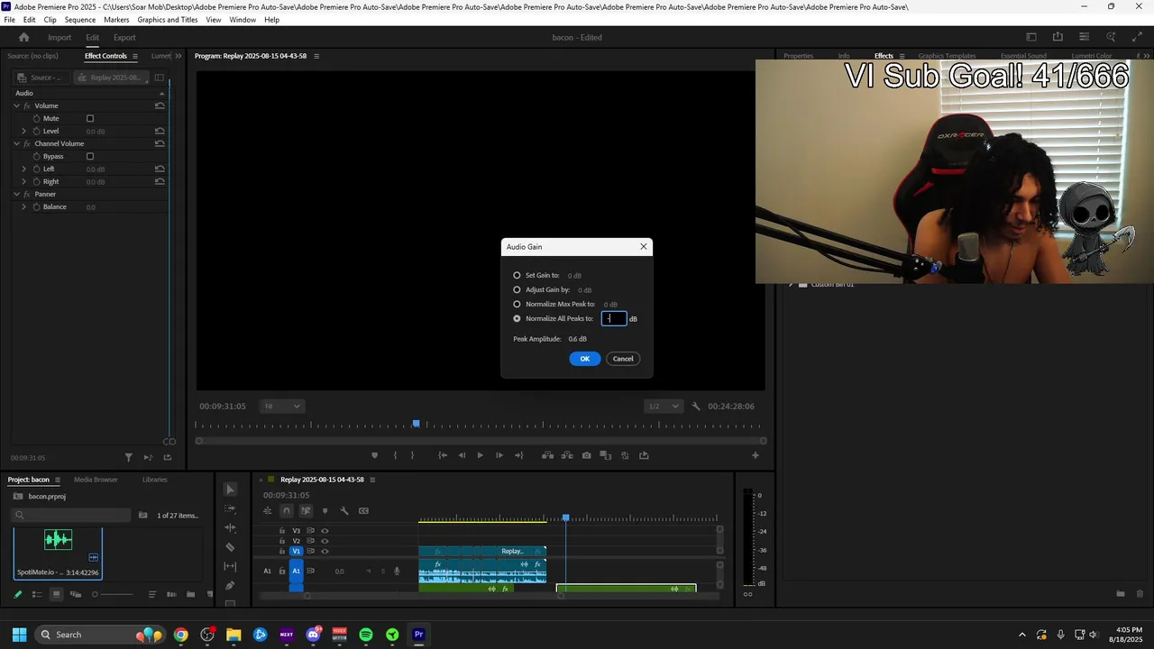The height and width of the screenshot is (649, 1154).
Task: Select the Ripple Edit tool
Action: (230, 527)
